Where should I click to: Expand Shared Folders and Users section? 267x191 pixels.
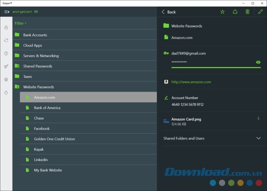coord(258,138)
